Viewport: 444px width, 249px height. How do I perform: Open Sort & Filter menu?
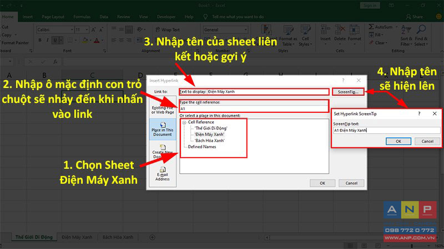pyautogui.click(x=406, y=36)
